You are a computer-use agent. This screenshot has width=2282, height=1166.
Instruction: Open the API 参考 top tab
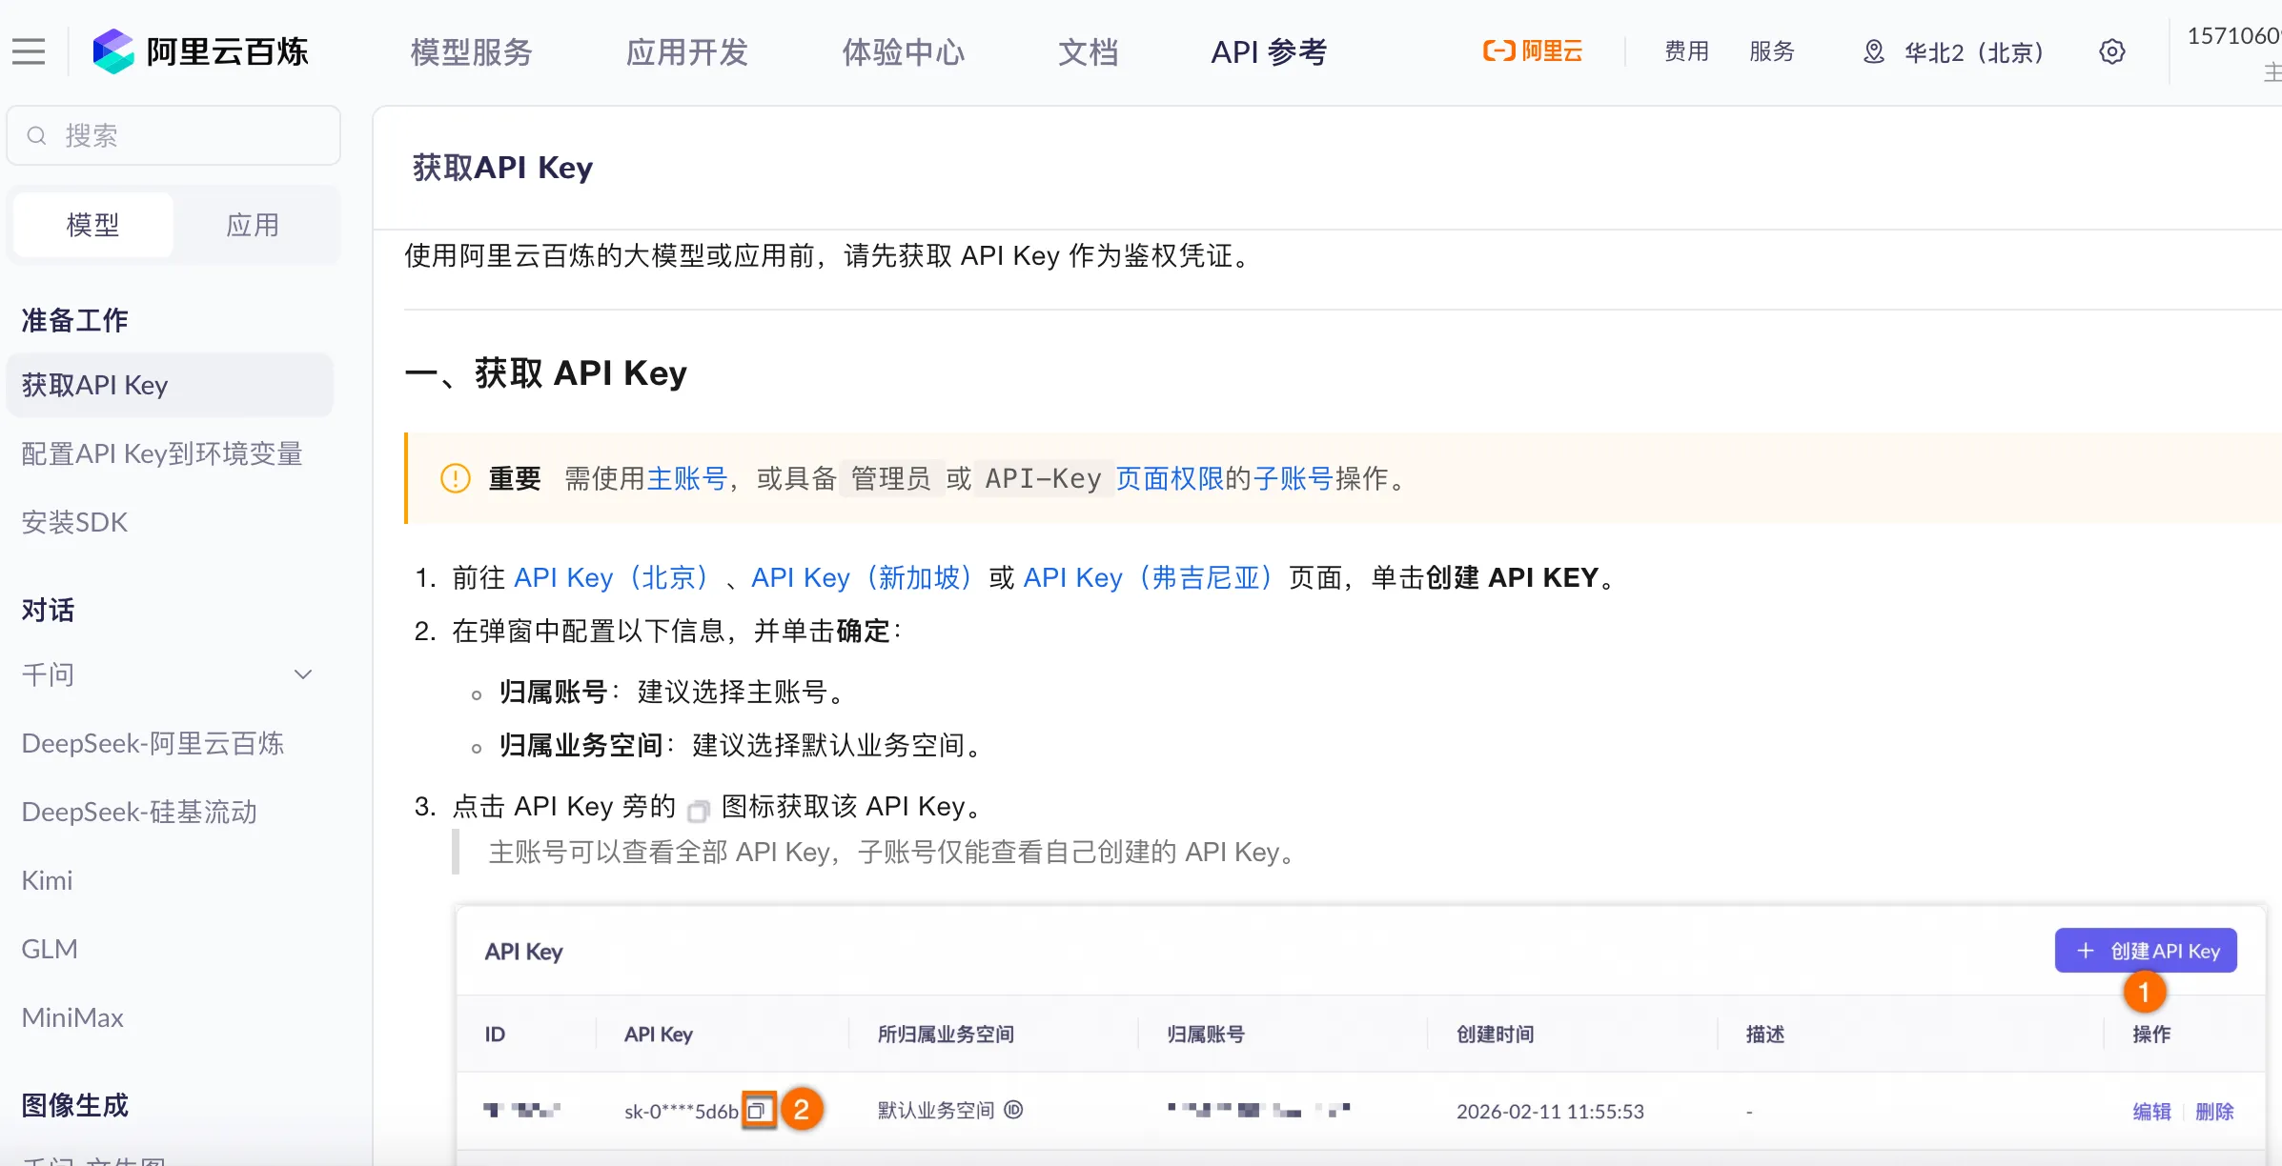[x=1269, y=51]
